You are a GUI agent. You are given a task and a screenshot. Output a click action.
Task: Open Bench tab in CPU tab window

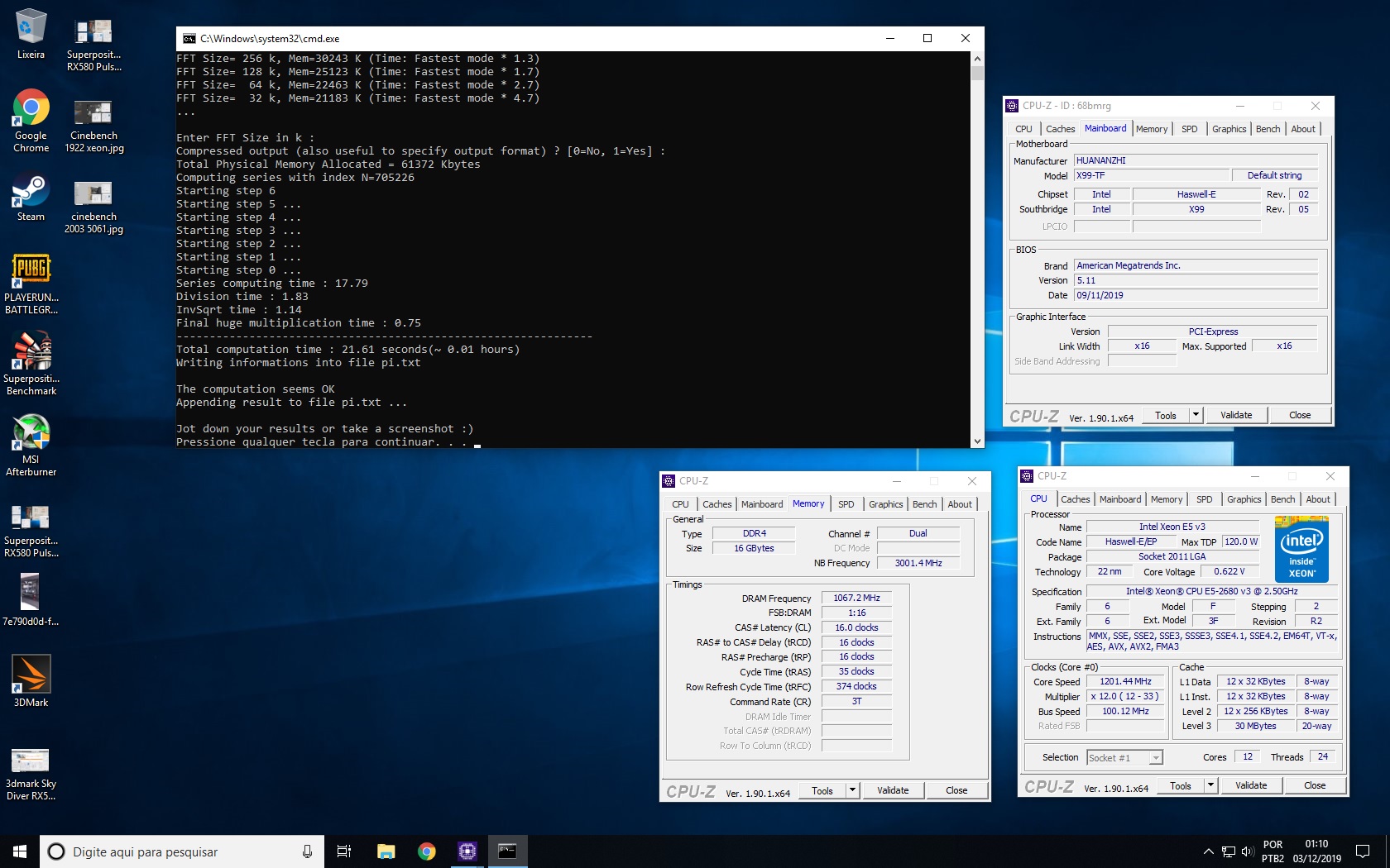1282,499
